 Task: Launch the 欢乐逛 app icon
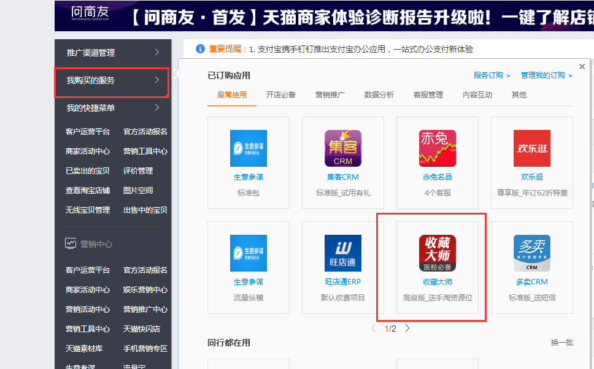[x=531, y=148]
